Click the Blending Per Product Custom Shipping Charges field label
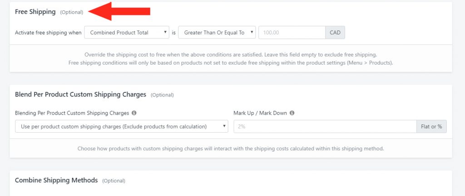The image size is (465, 196). click(72, 113)
